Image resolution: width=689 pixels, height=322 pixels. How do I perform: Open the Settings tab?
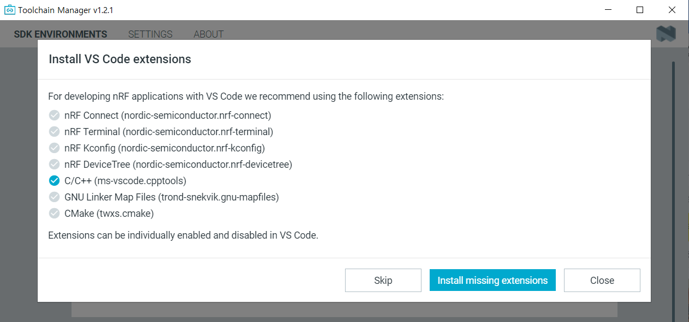[x=150, y=34]
